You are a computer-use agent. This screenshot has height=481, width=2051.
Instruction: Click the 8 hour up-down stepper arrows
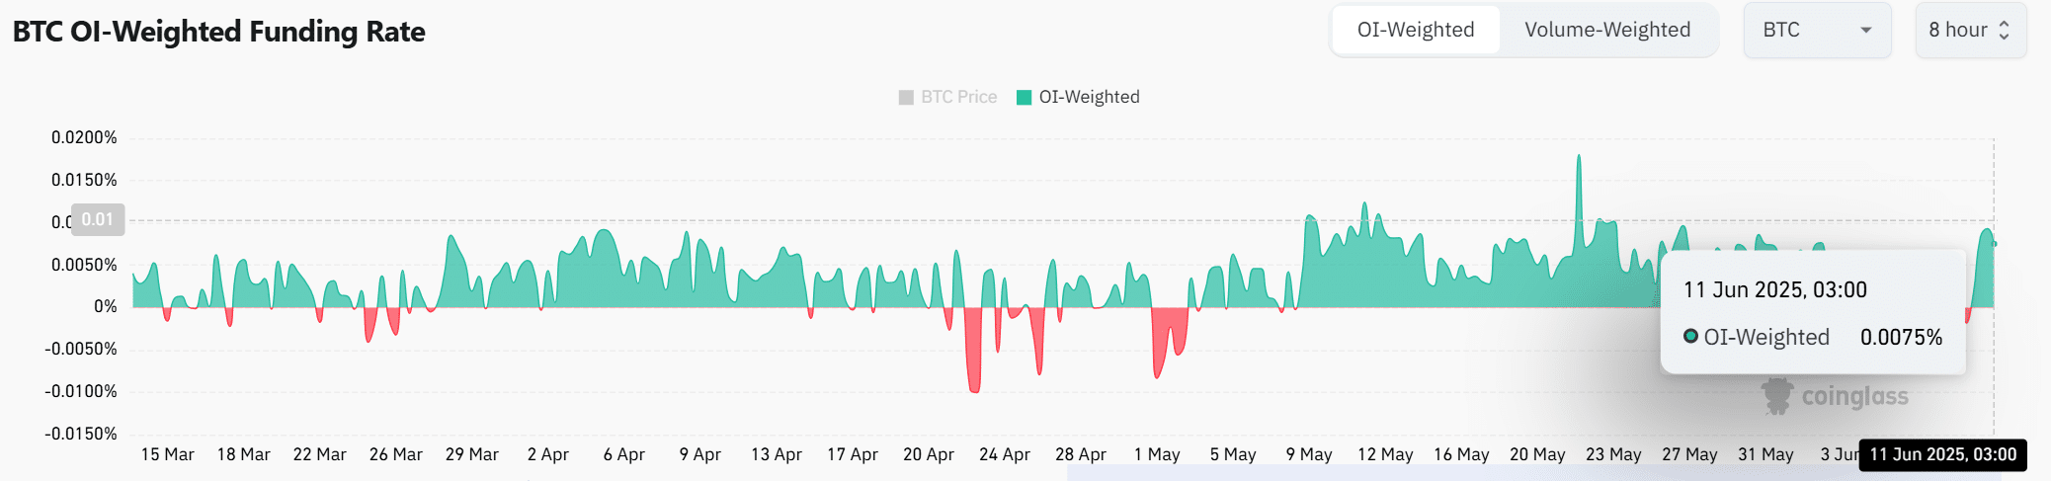pyautogui.click(x=2004, y=30)
